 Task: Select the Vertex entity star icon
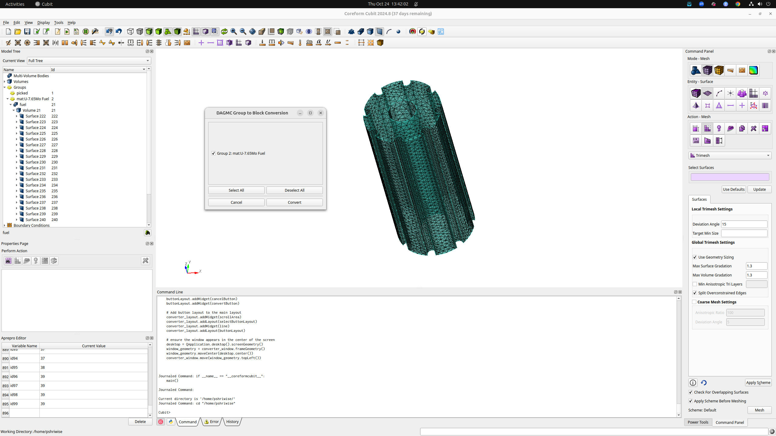point(730,93)
